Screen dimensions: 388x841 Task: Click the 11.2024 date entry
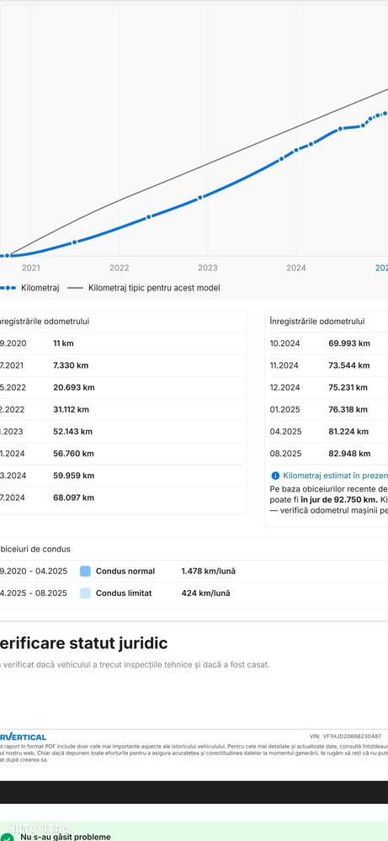(x=284, y=365)
